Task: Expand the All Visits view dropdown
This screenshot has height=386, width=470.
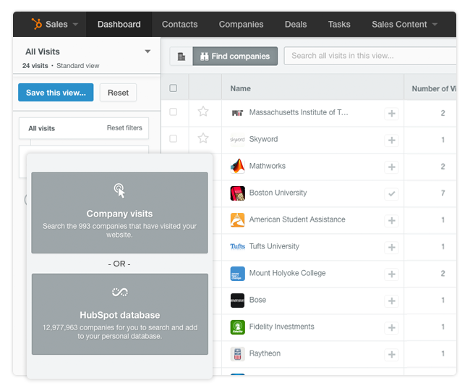Action: pyautogui.click(x=148, y=51)
